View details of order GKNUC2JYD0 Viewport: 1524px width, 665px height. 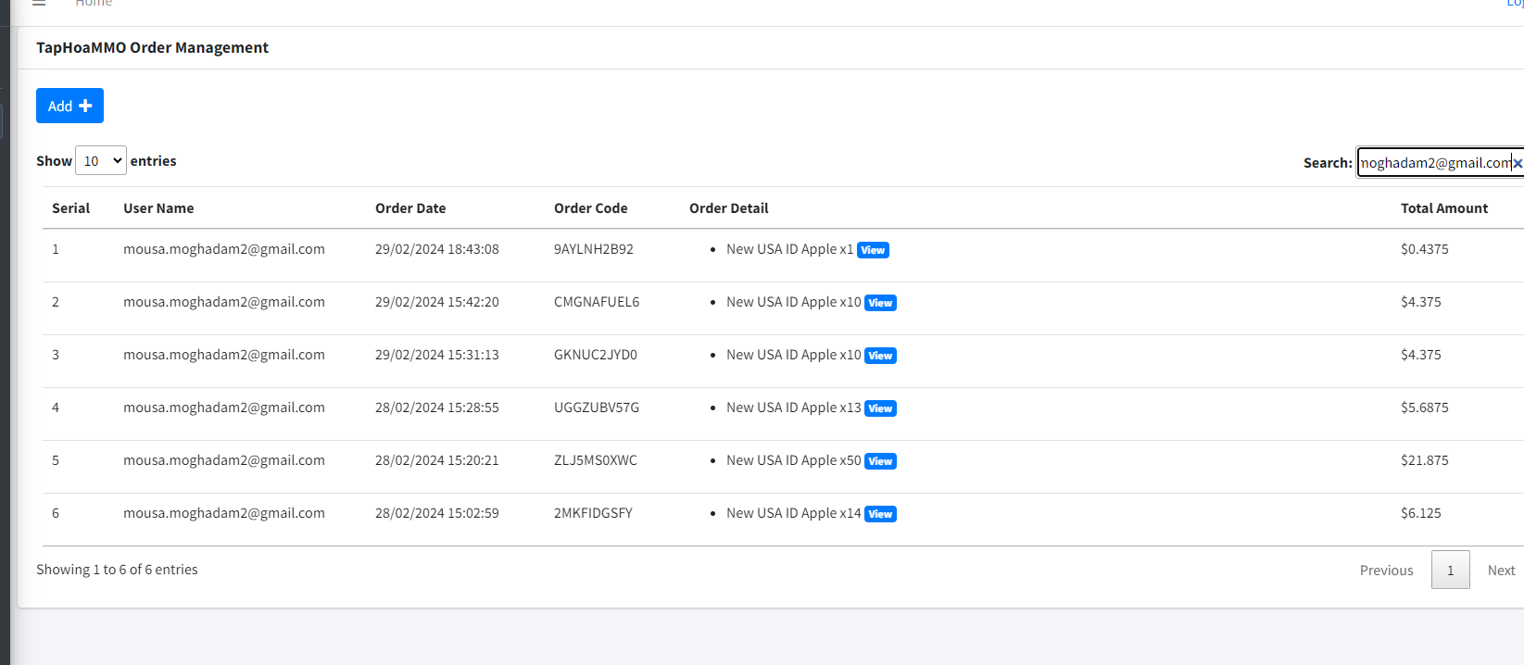880,356
